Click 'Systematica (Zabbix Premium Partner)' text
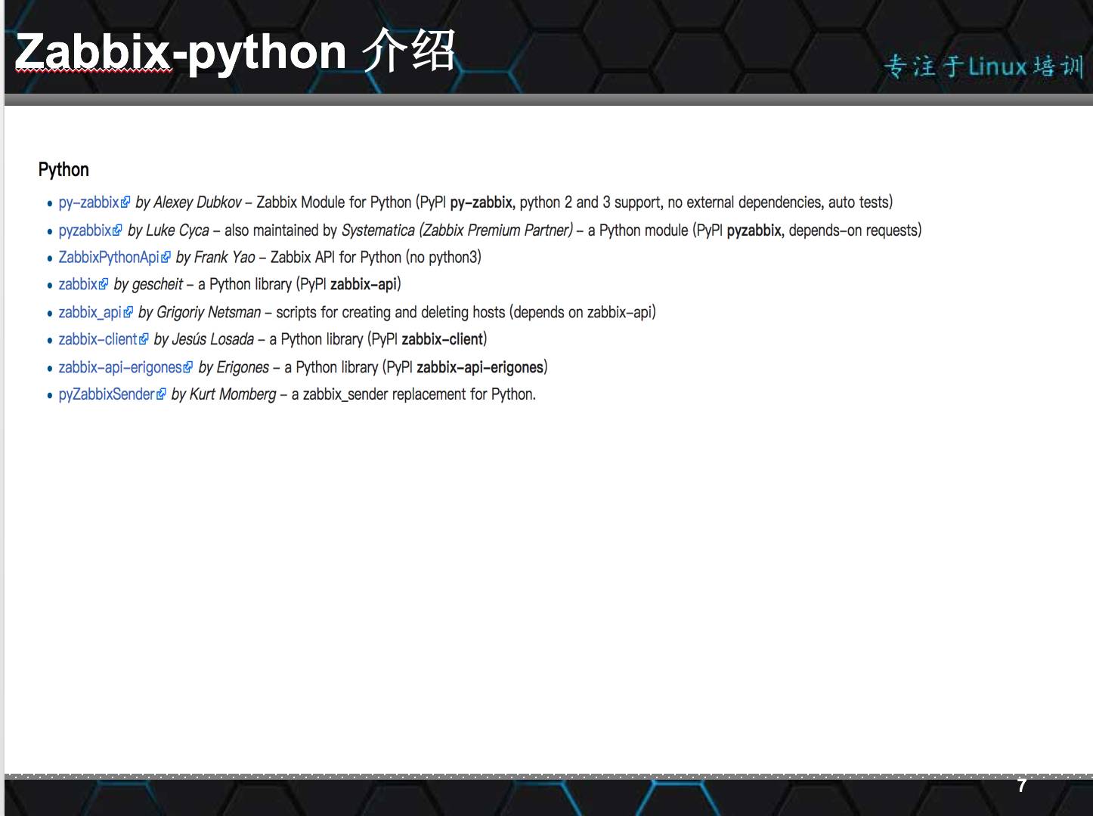 pos(457,230)
